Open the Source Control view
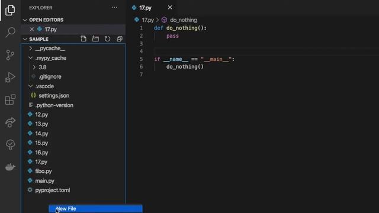Screen dimensions: 379x213 tap(10, 55)
